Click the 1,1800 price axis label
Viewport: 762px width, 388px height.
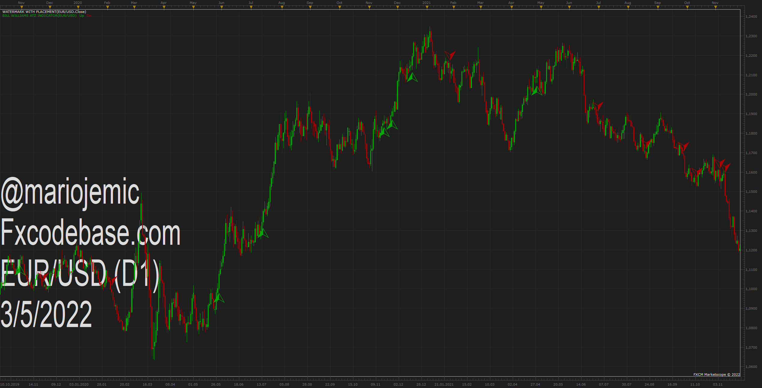(x=751, y=133)
